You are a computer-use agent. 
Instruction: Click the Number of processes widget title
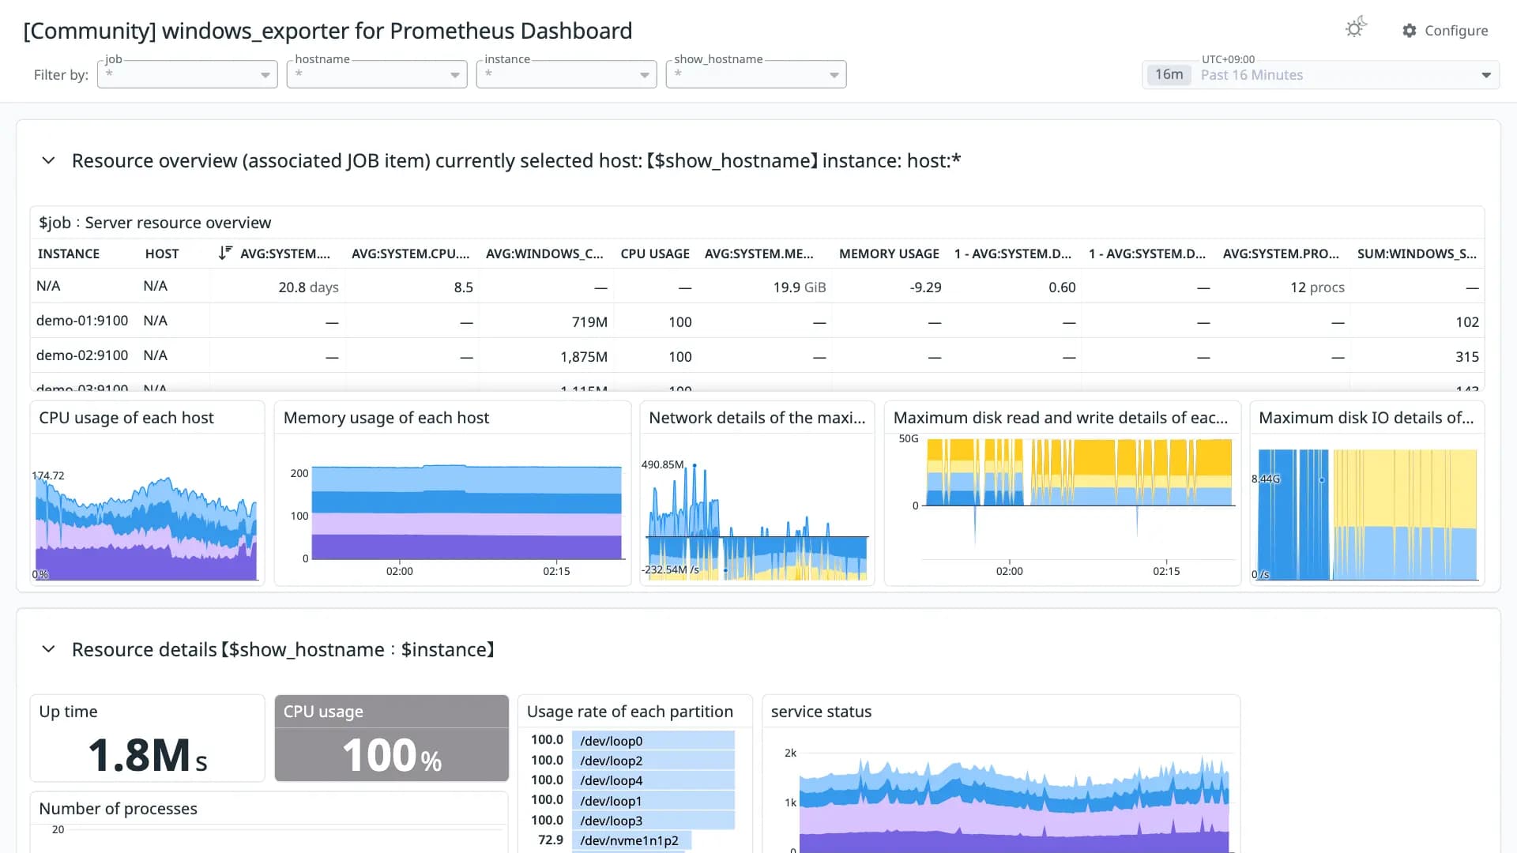[119, 809]
